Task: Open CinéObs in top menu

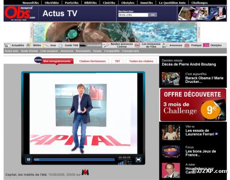Action: coord(109,3)
